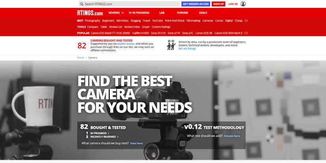
Task: Click the Log In link
Action: pos(233,4)
